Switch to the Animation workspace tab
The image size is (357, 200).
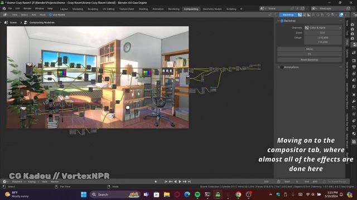pos(158,9)
